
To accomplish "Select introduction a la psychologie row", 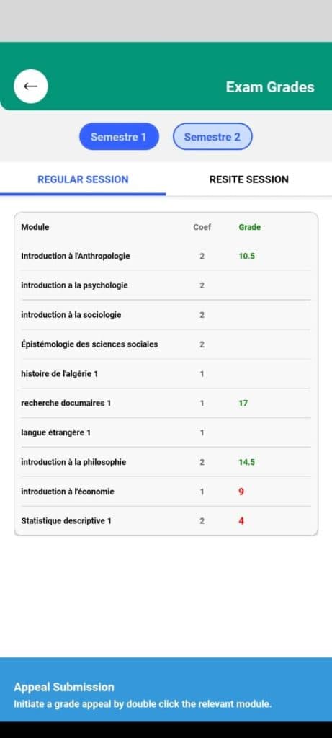I will pos(166,285).
